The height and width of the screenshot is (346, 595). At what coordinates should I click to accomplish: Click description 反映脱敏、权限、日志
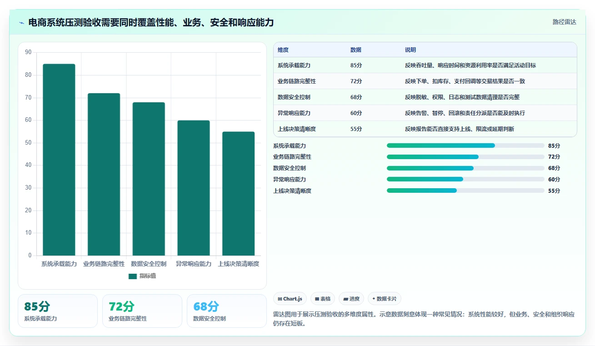[462, 97]
